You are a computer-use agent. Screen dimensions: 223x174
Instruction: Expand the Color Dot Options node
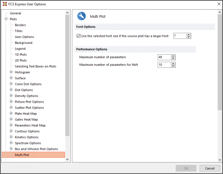11,84
